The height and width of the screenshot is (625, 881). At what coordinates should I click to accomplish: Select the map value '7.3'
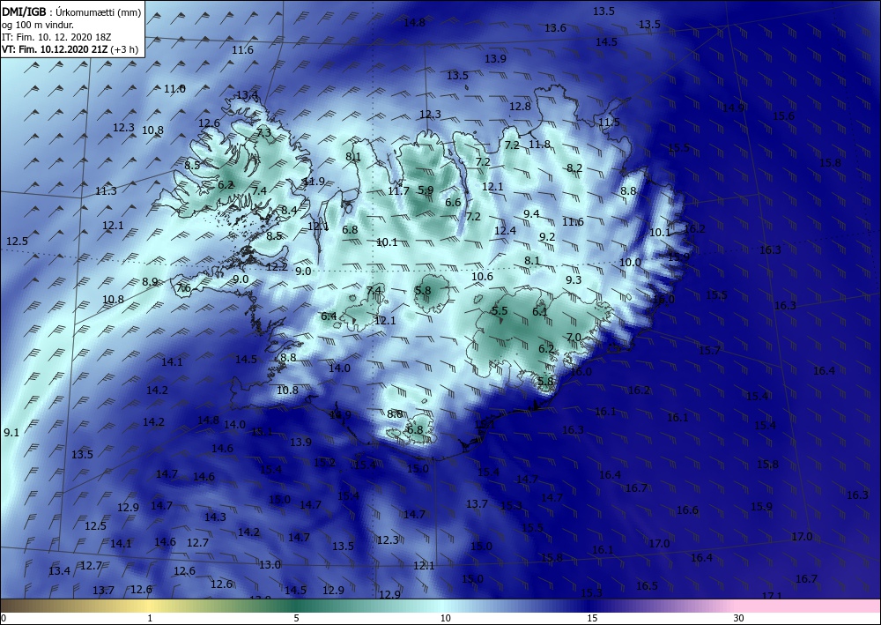[x=263, y=133]
